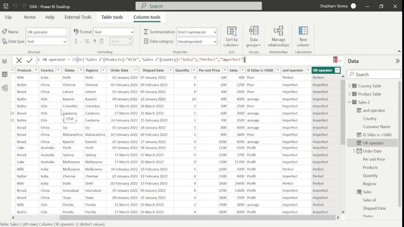Open the Data groups icon
This screenshot has width=404, height=227.
[x=254, y=31]
